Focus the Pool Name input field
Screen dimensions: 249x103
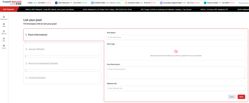coord(176,37)
